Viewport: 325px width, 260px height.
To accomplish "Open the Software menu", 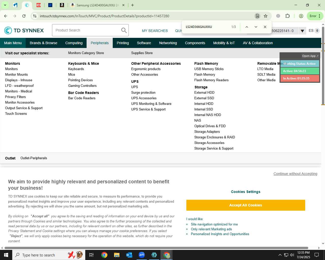I will coord(144,43).
